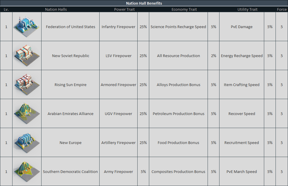Click the Economy Trait column header
The image size is (288, 186).
click(184, 9)
